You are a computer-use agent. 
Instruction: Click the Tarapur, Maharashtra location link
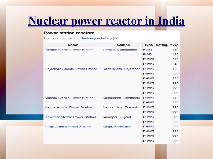click(x=120, y=50)
